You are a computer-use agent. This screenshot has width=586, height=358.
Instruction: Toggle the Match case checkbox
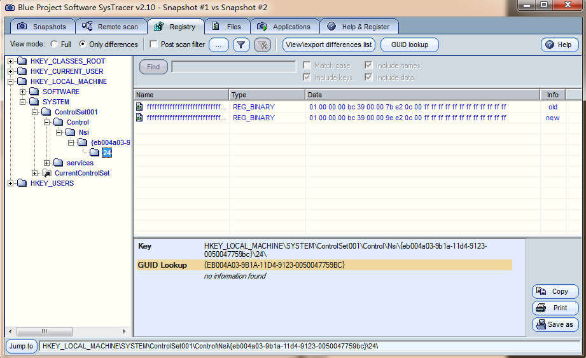(x=307, y=65)
